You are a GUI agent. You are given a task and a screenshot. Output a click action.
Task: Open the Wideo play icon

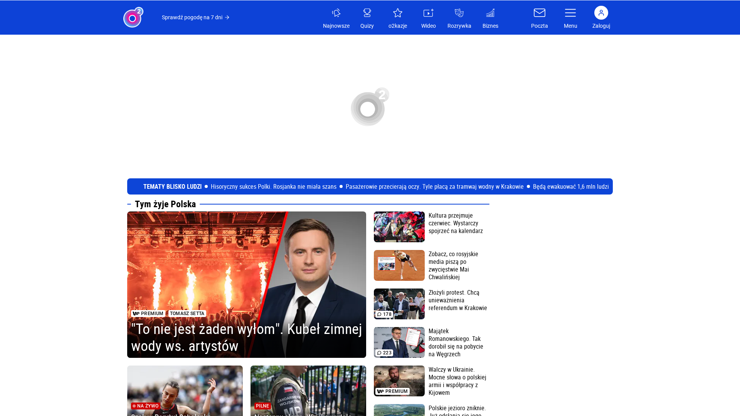(x=429, y=13)
